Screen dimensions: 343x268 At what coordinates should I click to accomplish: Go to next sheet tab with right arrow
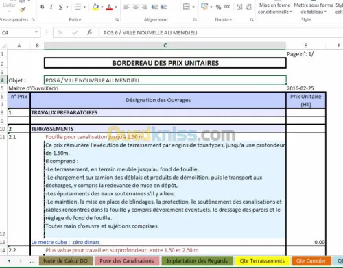click(20, 260)
